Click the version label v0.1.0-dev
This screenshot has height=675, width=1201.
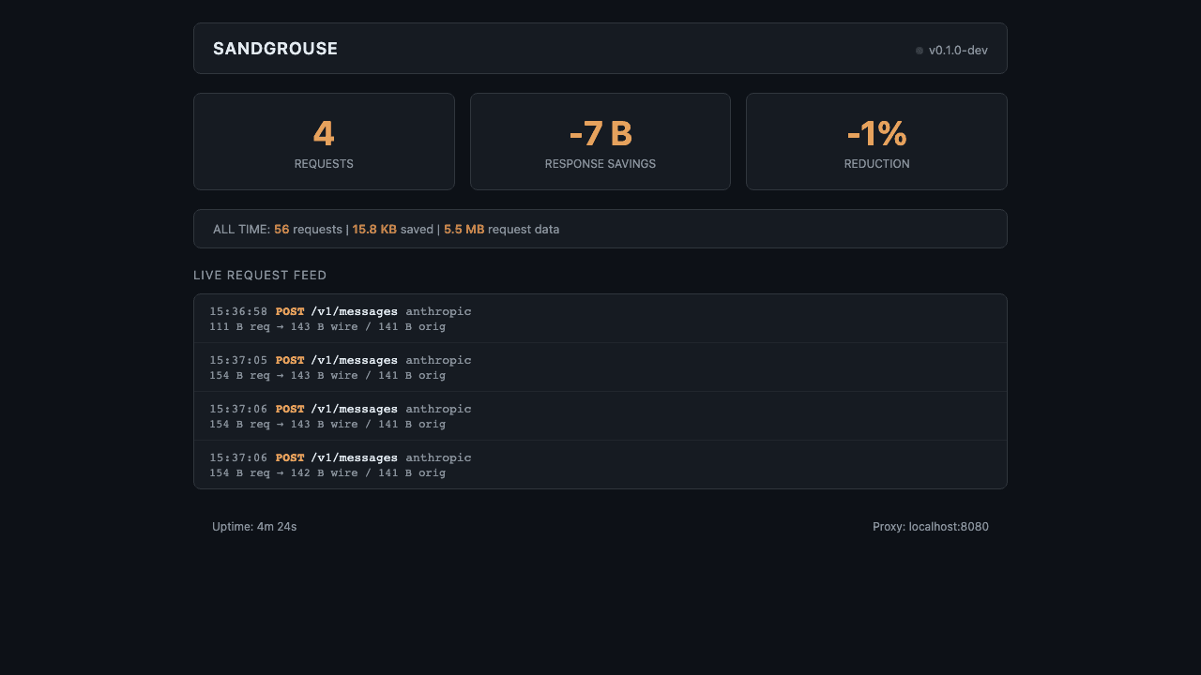pos(958,51)
